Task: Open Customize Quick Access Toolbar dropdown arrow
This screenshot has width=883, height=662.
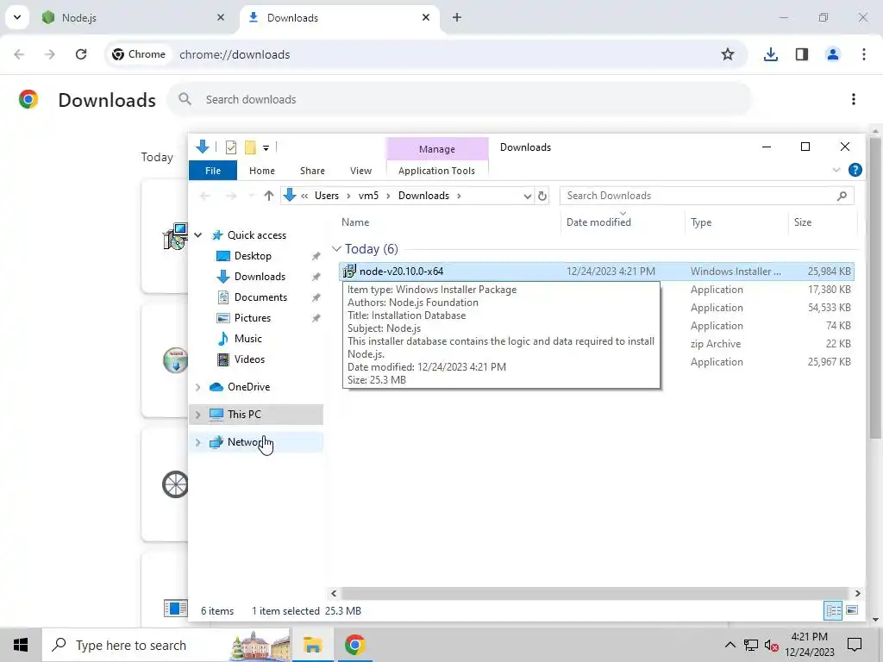Action: [266, 148]
